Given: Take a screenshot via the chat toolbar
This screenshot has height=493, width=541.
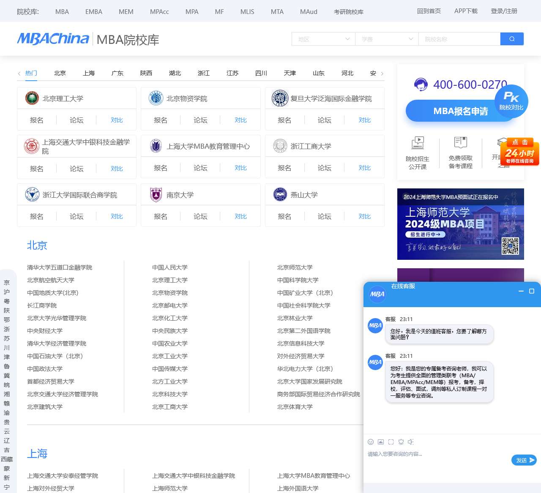Looking at the screenshot, I should coord(391,442).
